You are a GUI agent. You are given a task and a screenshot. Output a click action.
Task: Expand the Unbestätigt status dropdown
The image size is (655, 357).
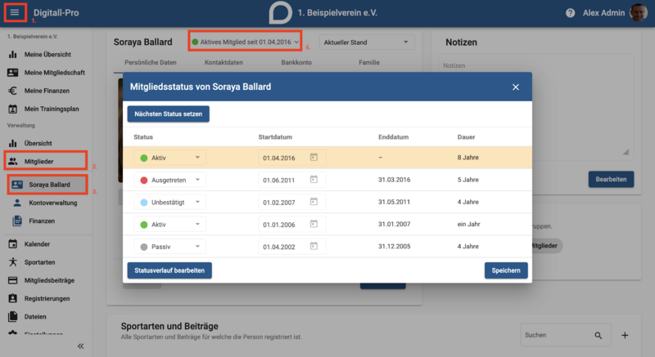[x=169, y=202]
